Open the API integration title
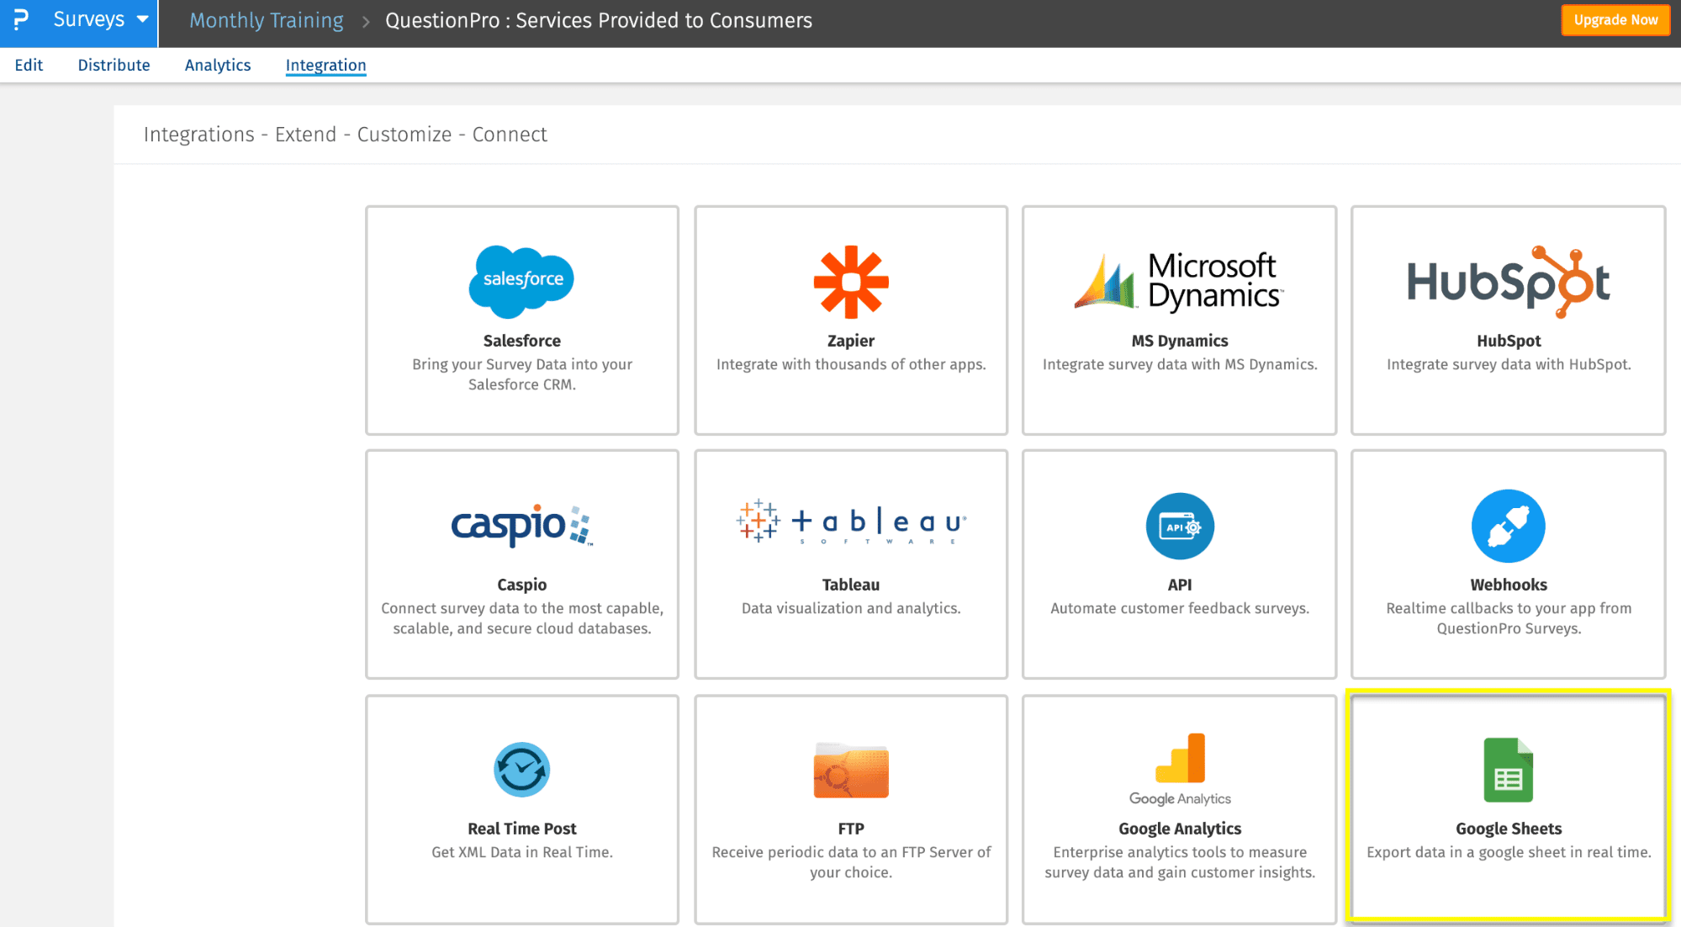 click(x=1180, y=585)
